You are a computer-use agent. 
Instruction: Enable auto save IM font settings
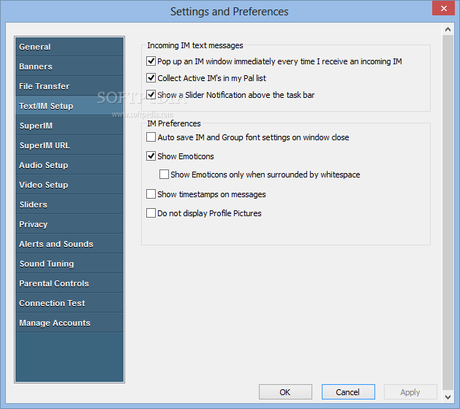click(x=151, y=137)
